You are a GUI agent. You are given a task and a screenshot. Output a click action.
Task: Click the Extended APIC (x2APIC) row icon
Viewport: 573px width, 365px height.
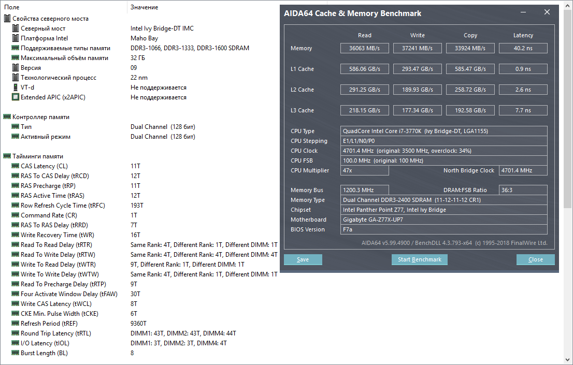[16, 97]
